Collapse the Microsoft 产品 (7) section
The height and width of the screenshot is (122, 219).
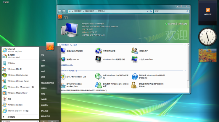pos(185,71)
